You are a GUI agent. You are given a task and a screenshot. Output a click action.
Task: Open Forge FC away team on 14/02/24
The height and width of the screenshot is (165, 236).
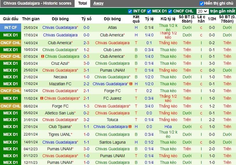(x=112, y=91)
